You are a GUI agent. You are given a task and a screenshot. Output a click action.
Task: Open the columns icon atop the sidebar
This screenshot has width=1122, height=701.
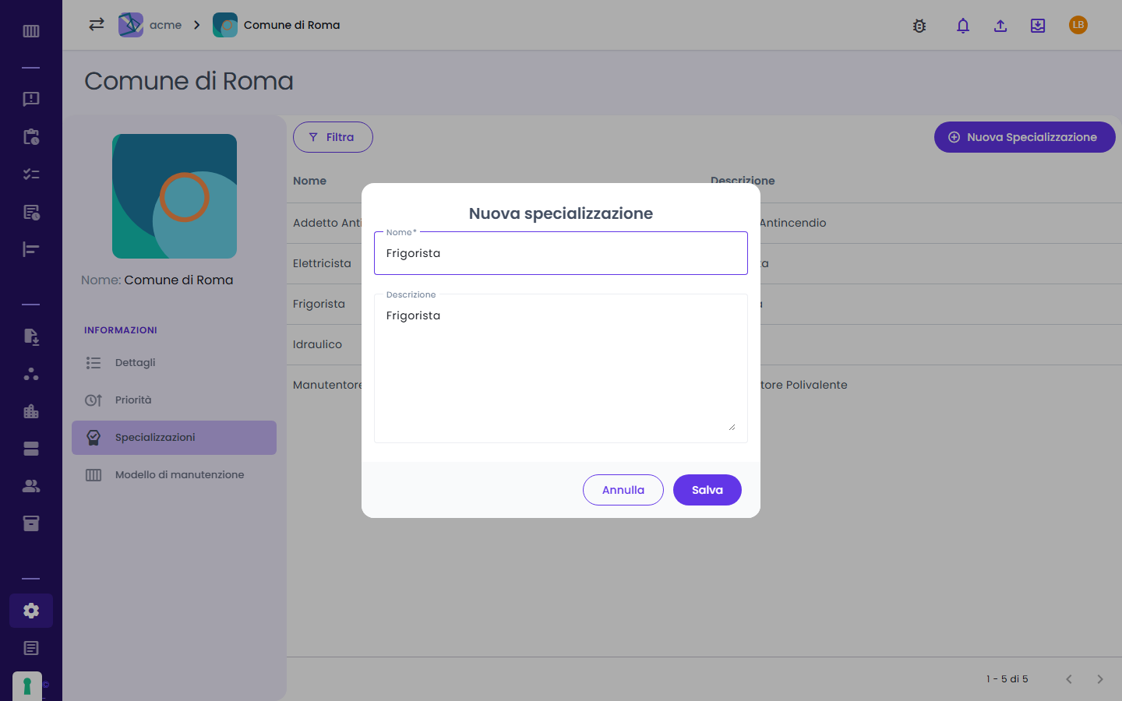click(31, 31)
